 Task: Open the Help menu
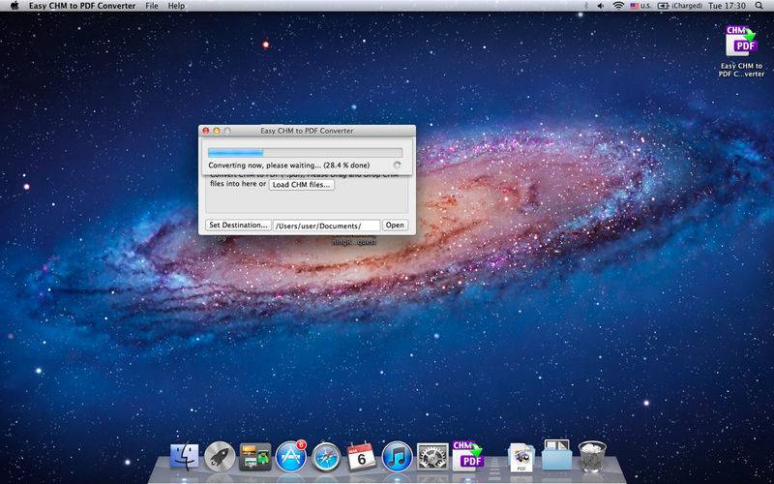point(176,6)
